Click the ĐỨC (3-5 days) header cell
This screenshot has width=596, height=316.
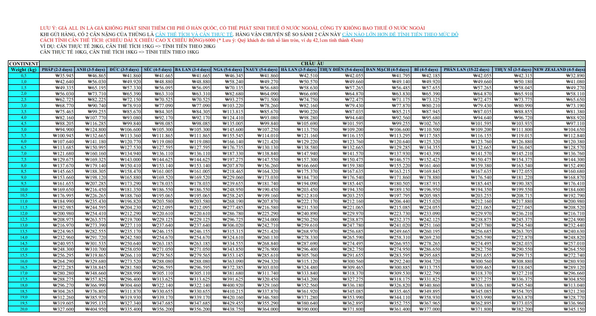pyautogui.click(x=124, y=70)
